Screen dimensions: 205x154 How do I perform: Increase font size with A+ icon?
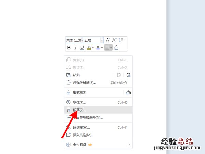tap(108, 40)
